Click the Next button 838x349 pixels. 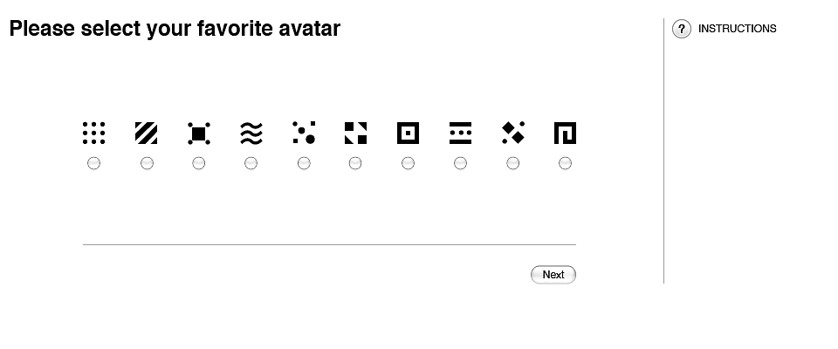(553, 275)
